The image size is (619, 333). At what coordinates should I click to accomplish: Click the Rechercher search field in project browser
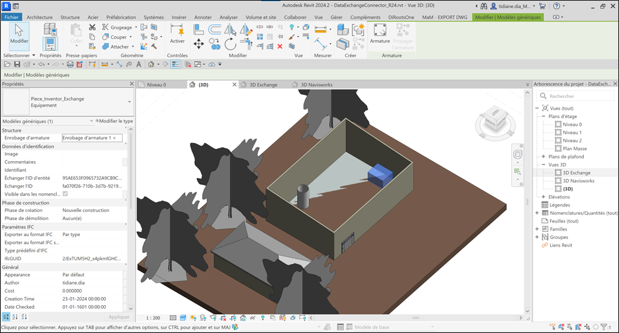[x=575, y=96]
